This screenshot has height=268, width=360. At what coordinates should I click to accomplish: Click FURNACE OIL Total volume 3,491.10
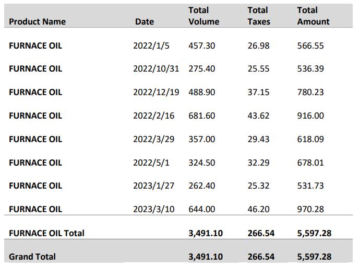point(206,234)
